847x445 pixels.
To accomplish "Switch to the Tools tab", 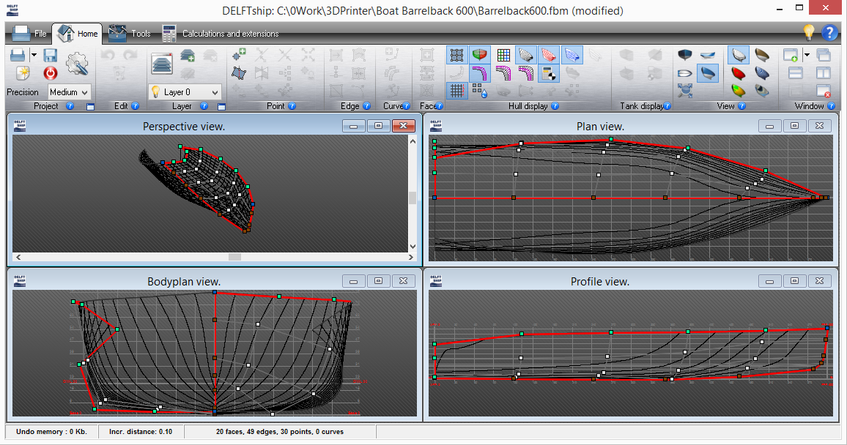I will 130,34.
